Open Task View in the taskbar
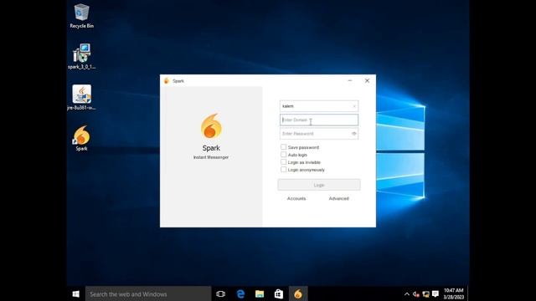The image size is (536, 301). point(221,293)
